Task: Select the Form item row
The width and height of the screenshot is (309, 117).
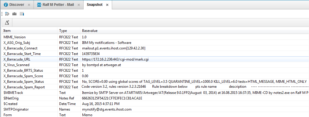Action: pos(7,115)
